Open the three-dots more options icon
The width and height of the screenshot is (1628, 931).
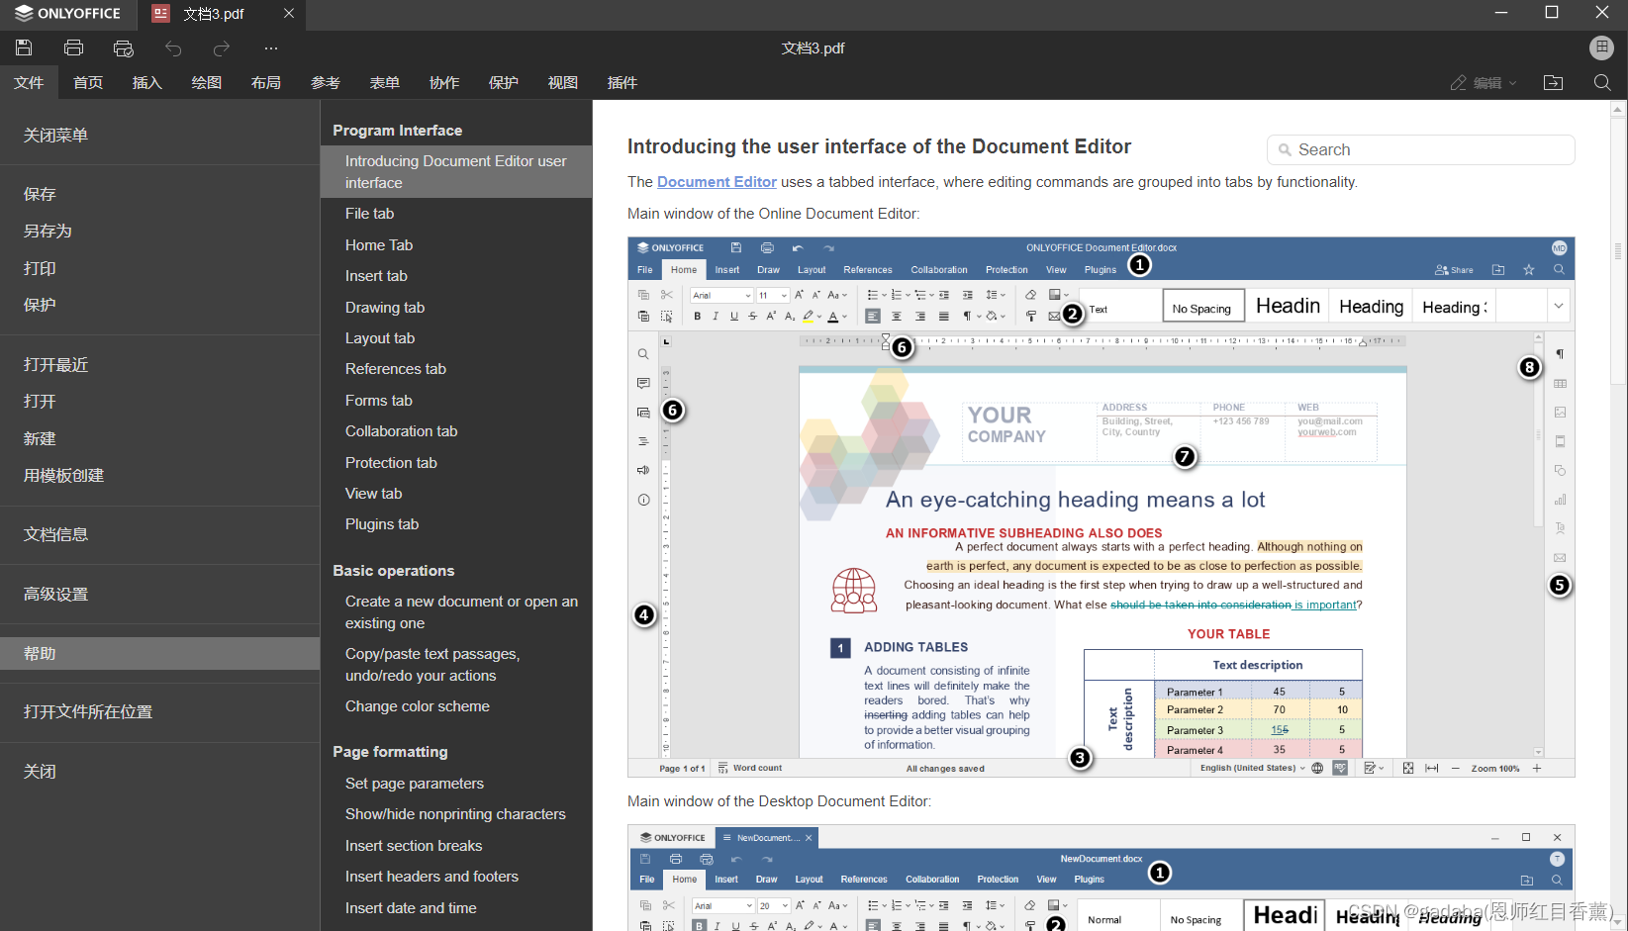(271, 47)
